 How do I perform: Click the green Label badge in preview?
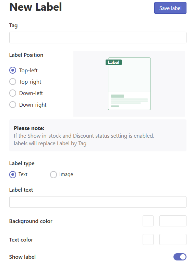pos(113,62)
